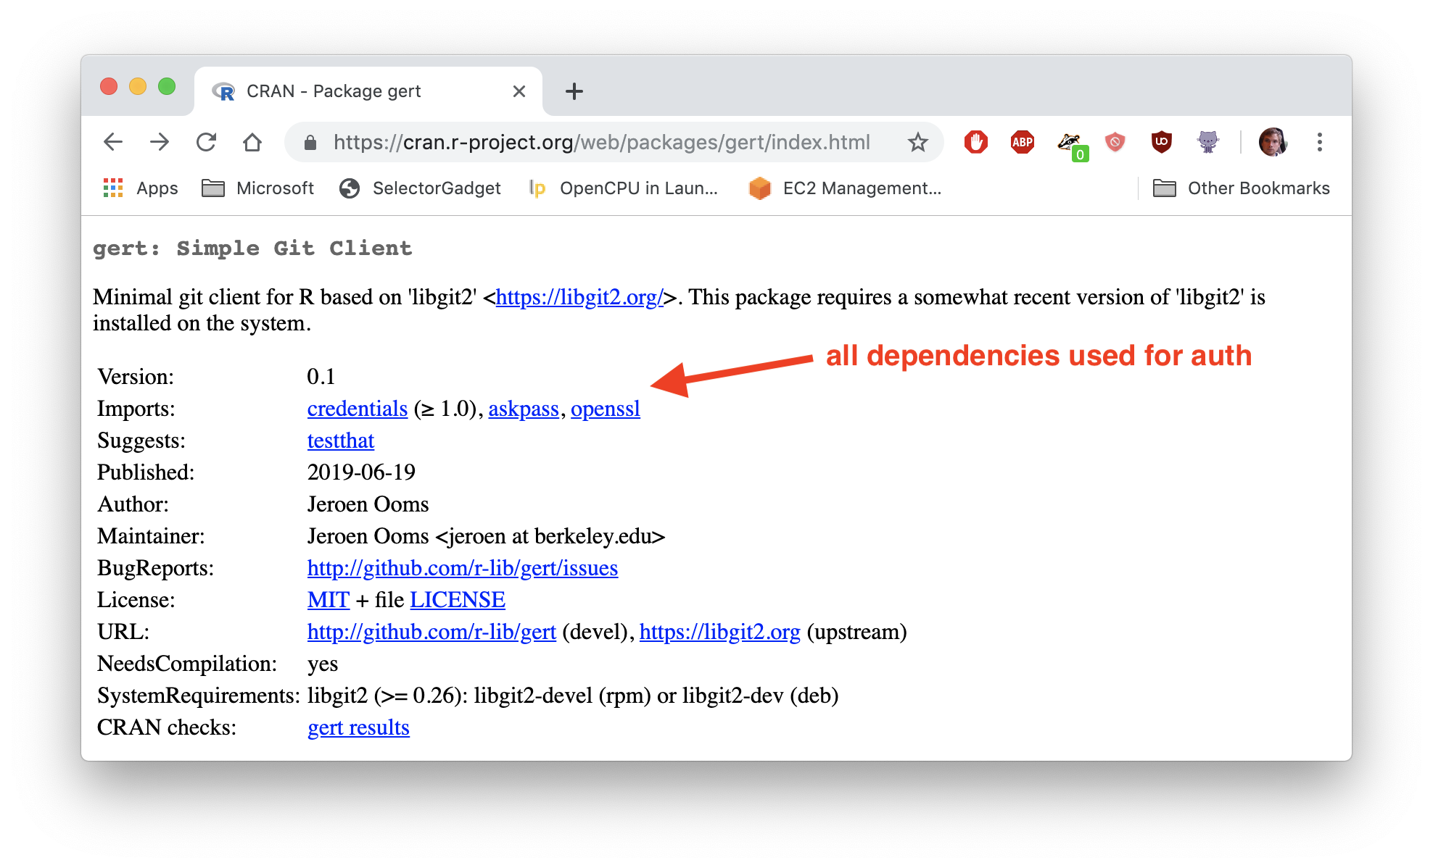
Task: Close the CRAN - Package gert tab
Action: pos(519,91)
